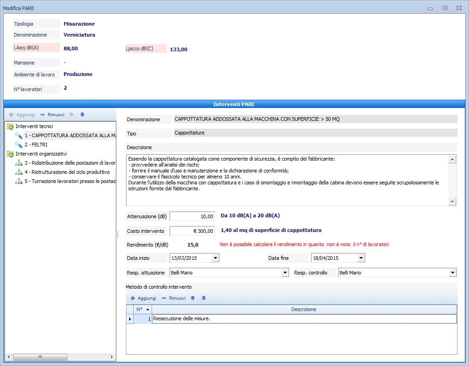Click the Denominazione field of the intervention
The image size is (469, 366).
click(316, 119)
